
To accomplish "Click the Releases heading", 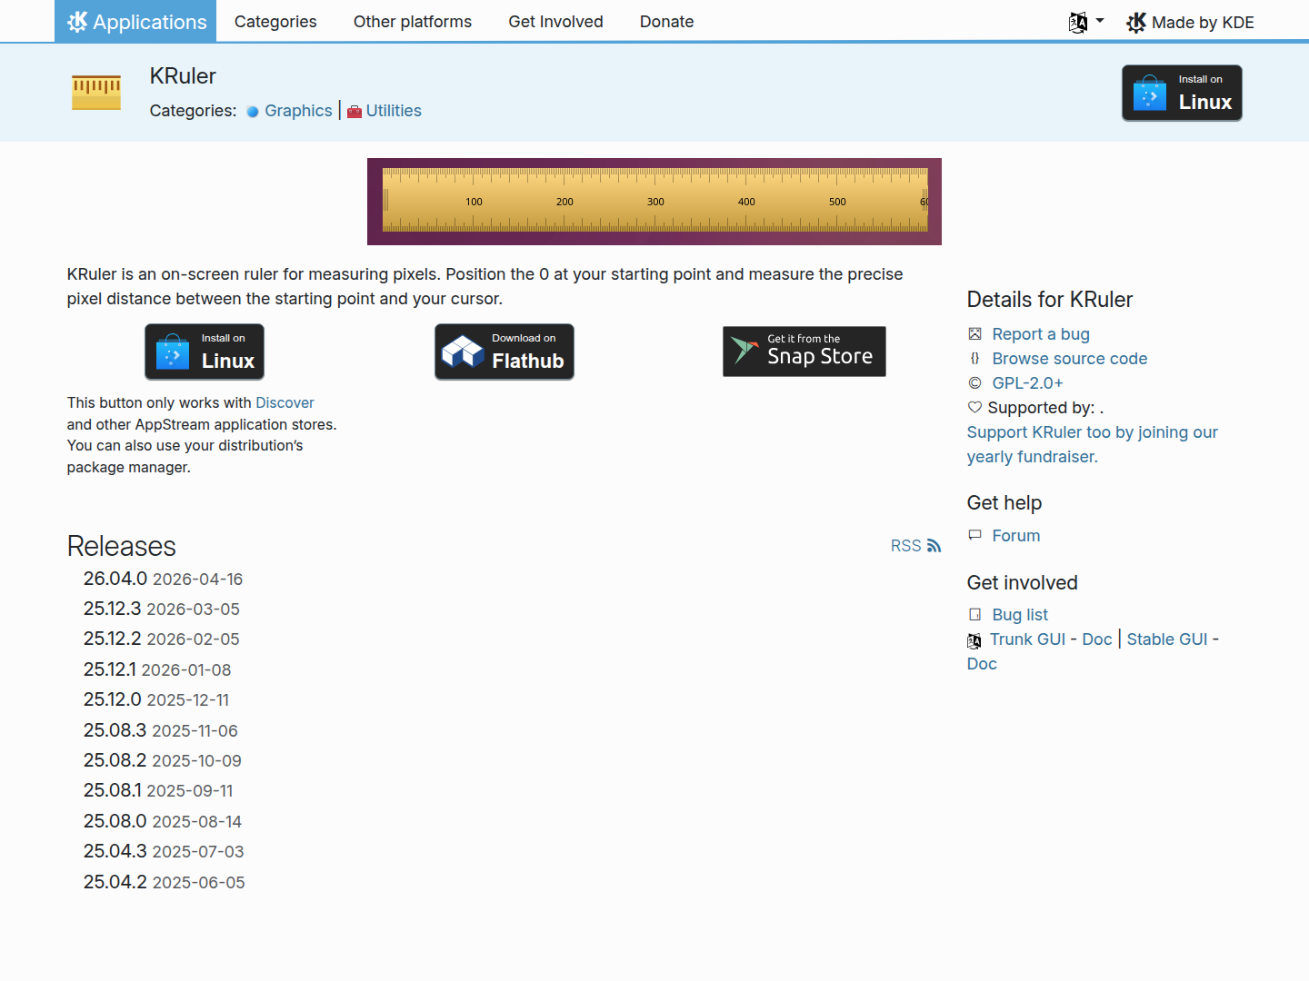I will tap(122, 546).
